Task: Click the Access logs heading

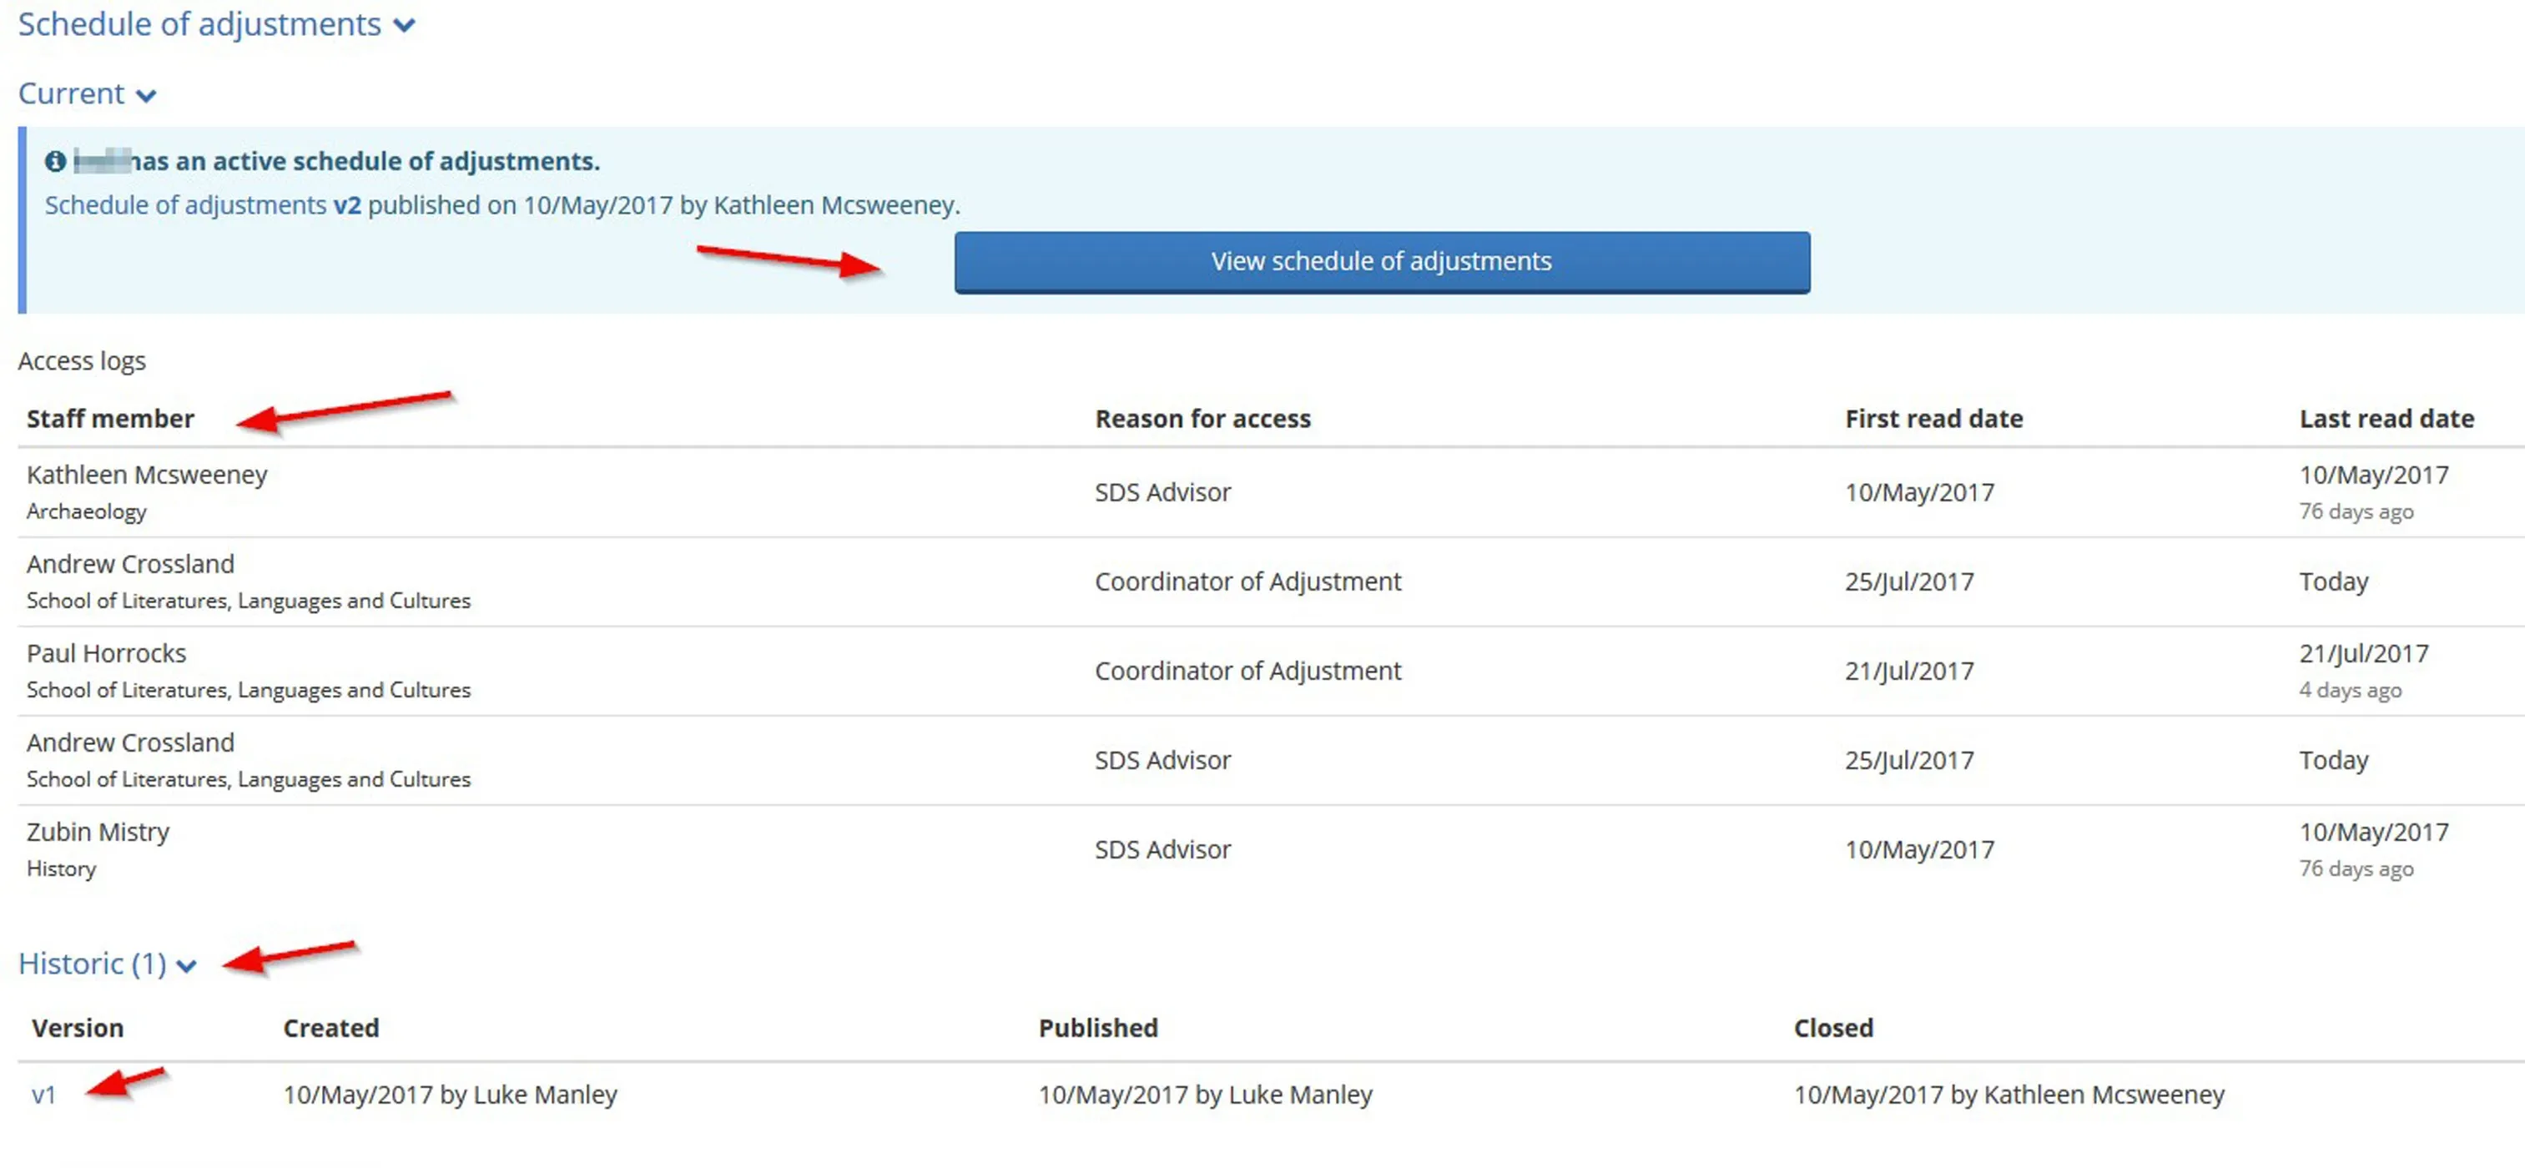Action: click(83, 361)
